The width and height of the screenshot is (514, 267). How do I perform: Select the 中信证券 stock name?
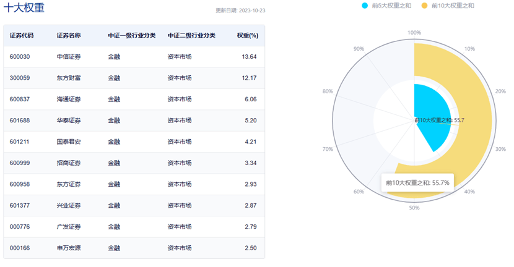click(x=68, y=57)
